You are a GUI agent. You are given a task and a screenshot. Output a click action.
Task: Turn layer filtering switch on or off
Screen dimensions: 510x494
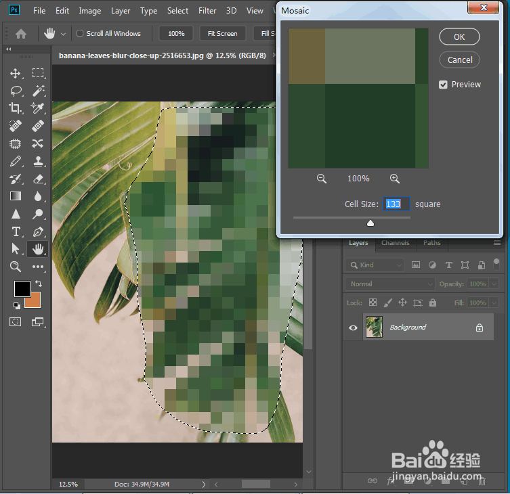496,264
